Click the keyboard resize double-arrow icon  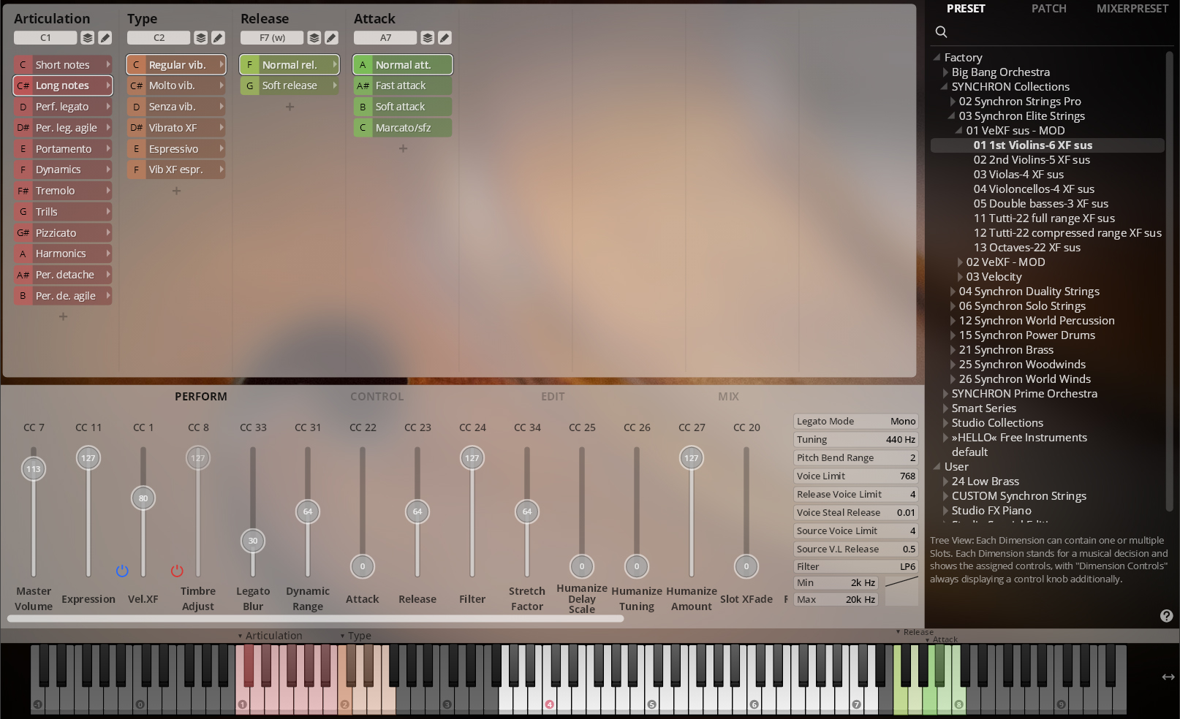point(1168,677)
